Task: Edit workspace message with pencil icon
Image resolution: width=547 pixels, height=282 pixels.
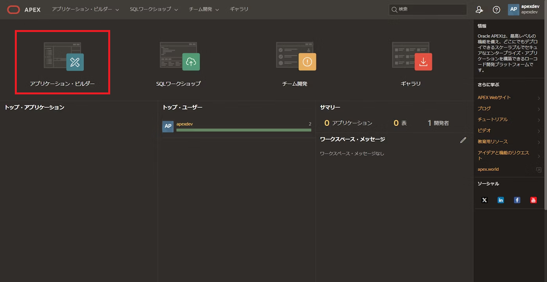Action: (463, 140)
